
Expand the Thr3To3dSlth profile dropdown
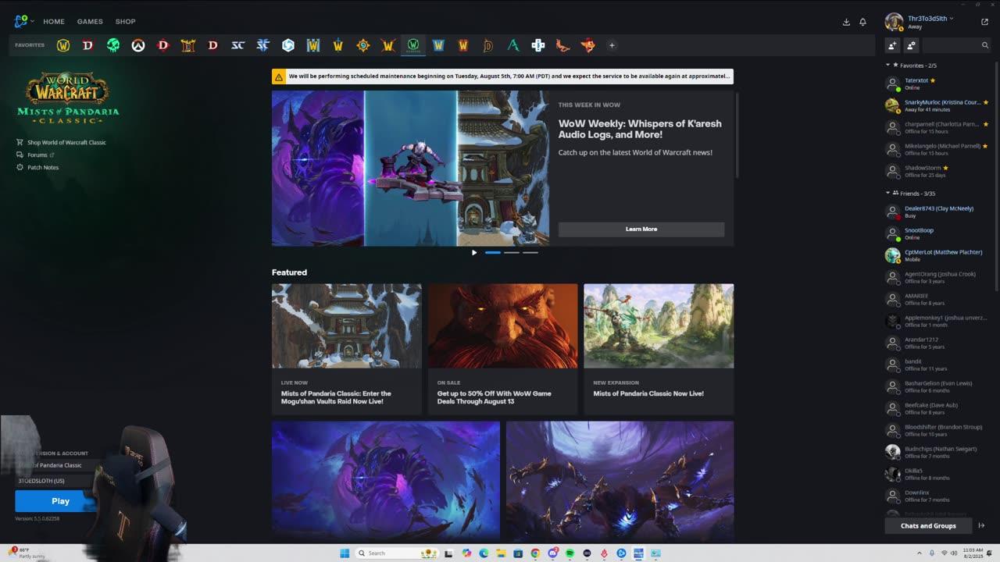930,19
